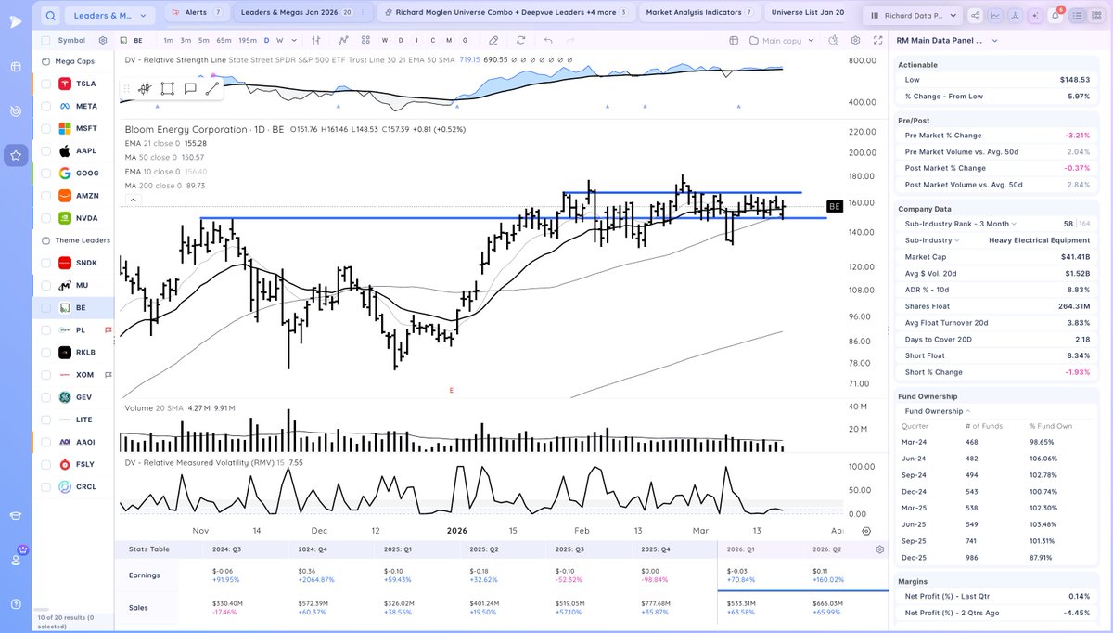Check the AAPL row checkbox
This screenshot has height=633, width=1113.
(45, 150)
